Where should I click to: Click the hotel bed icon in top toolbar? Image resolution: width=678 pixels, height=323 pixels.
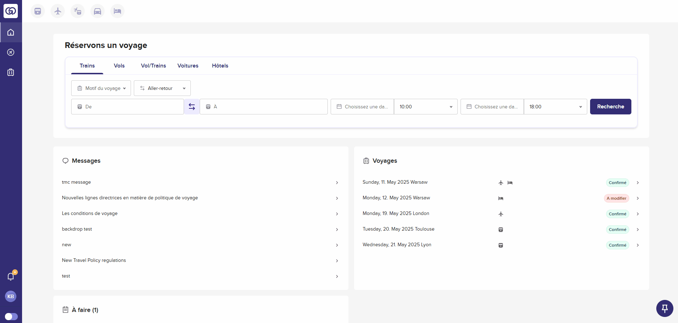pos(117,11)
